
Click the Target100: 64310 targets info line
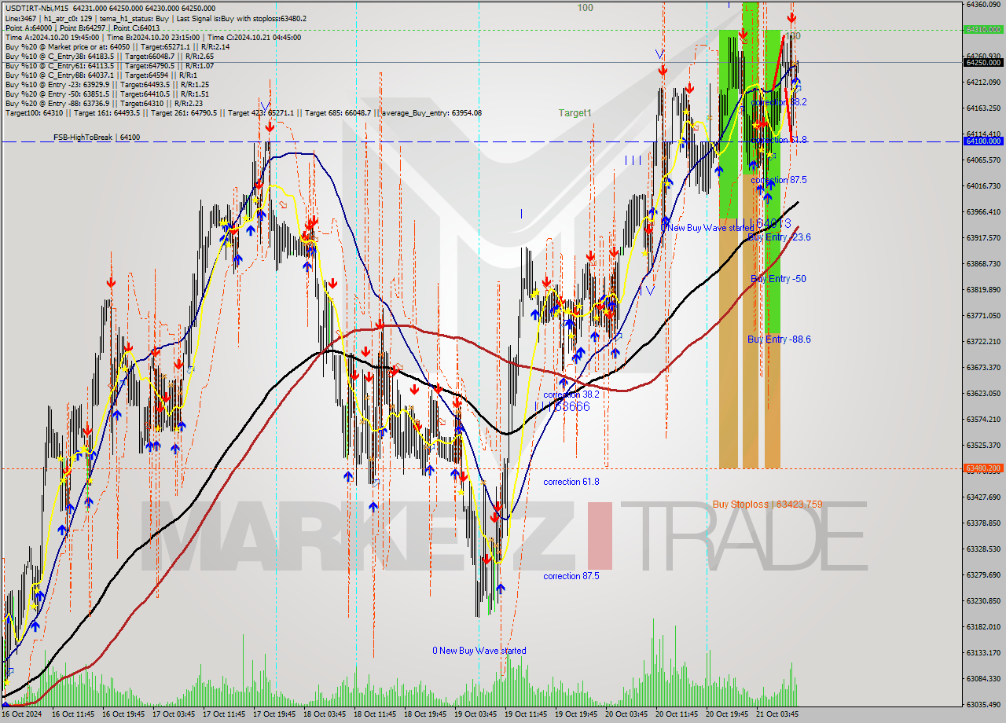[244, 113]
